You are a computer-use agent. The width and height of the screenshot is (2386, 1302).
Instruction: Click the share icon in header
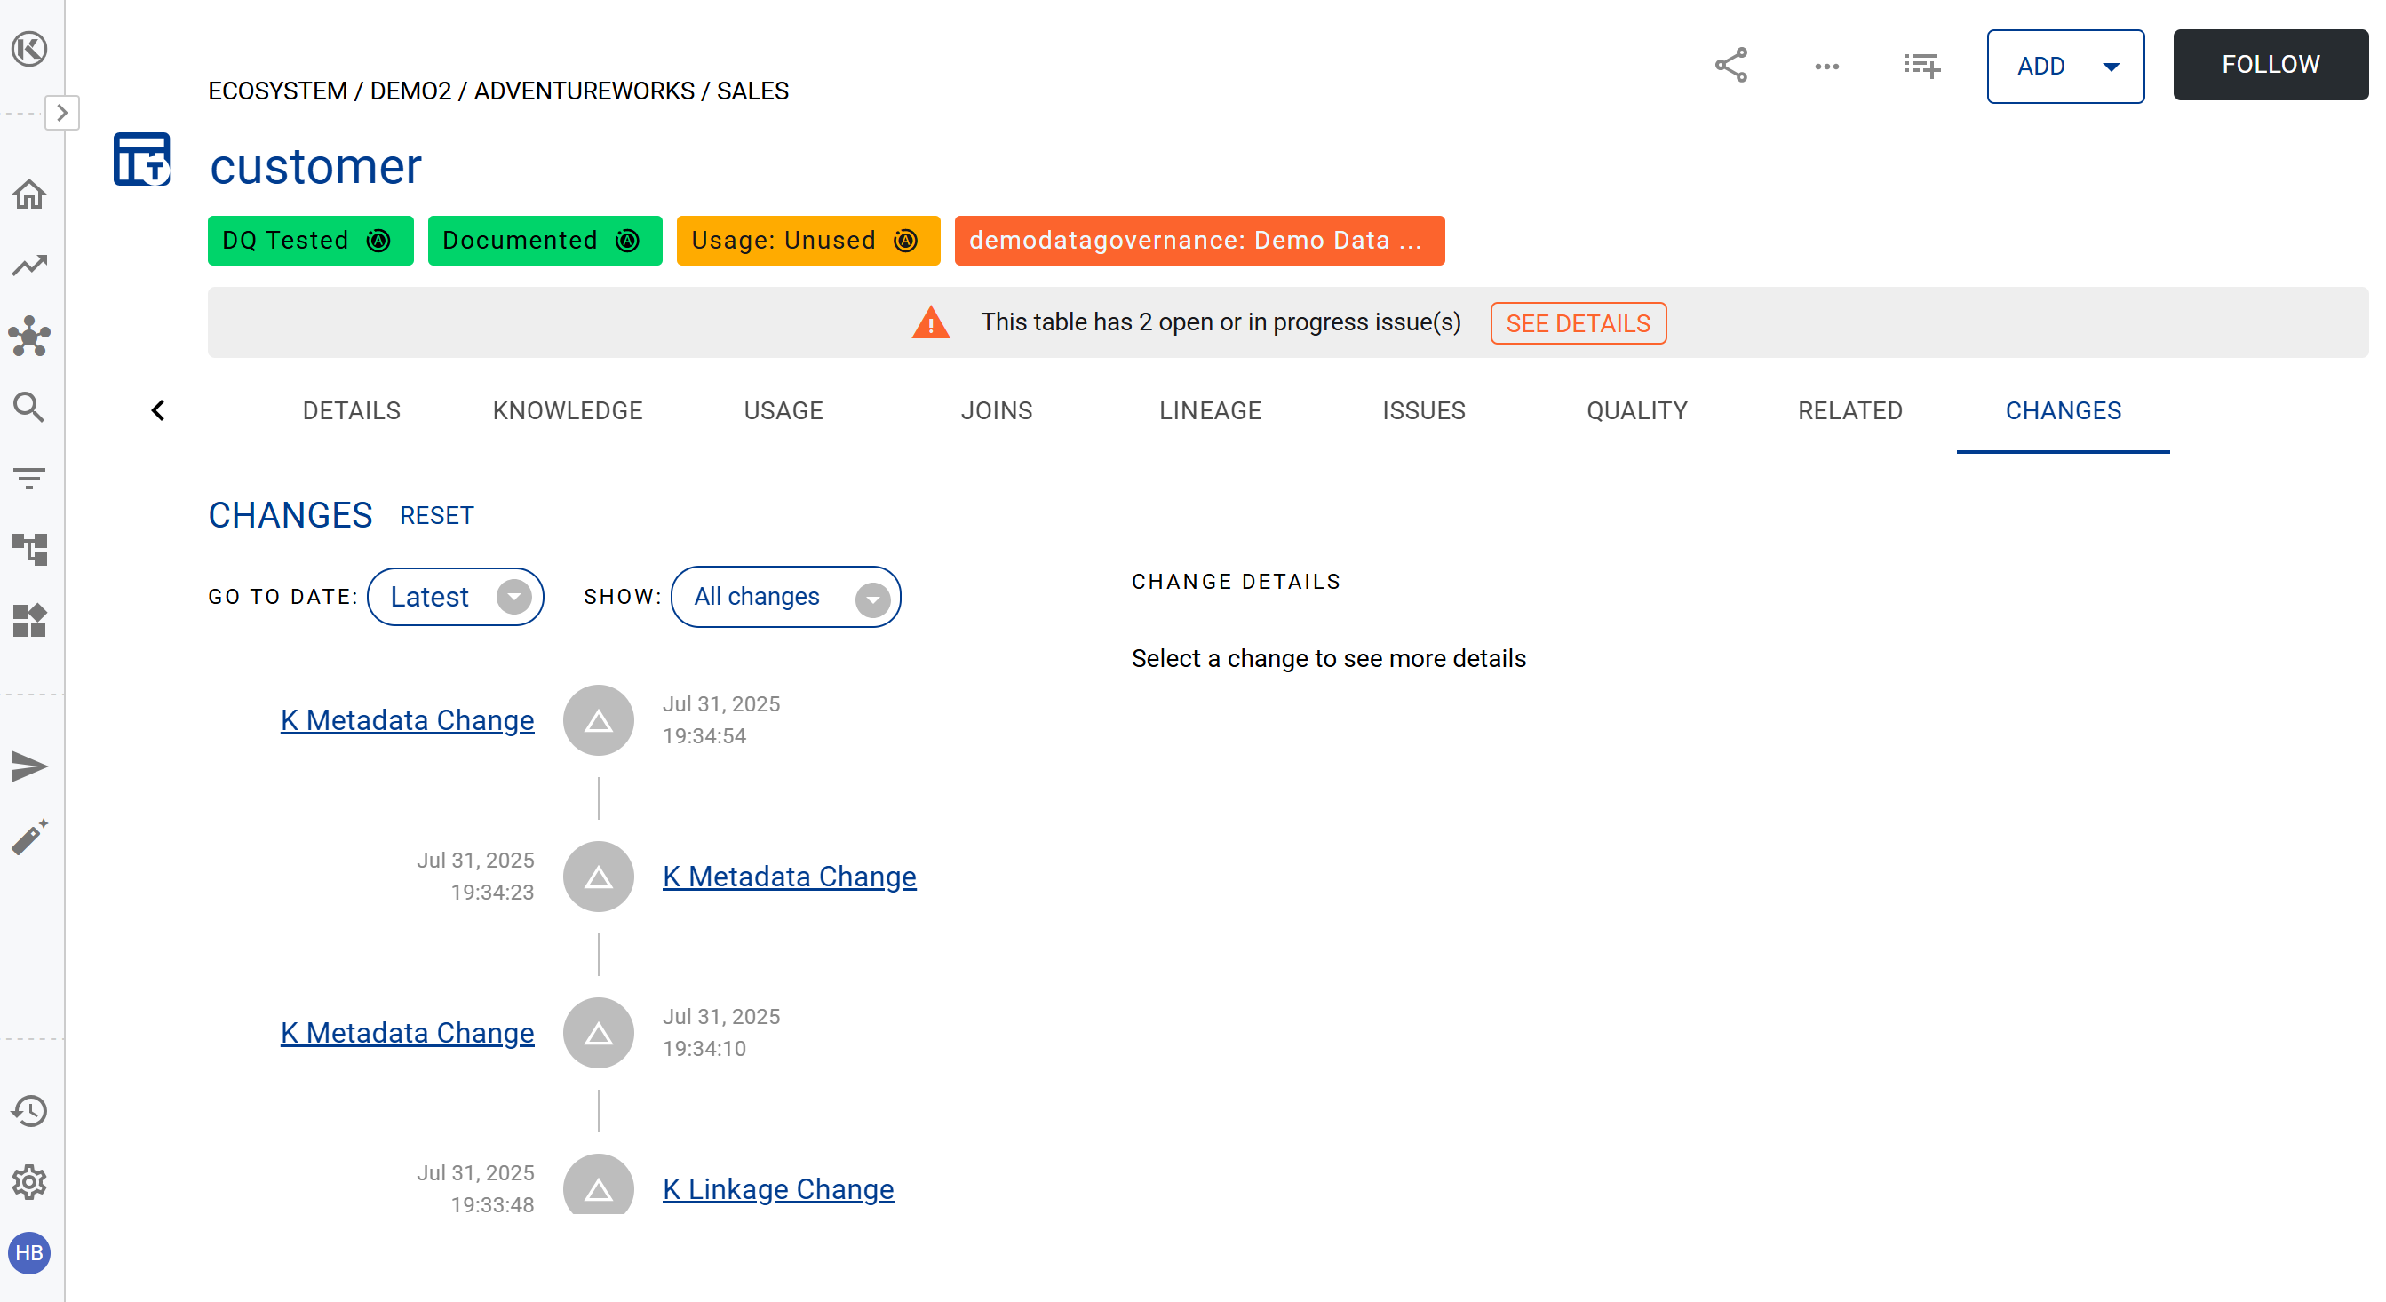pos(1730,66)
